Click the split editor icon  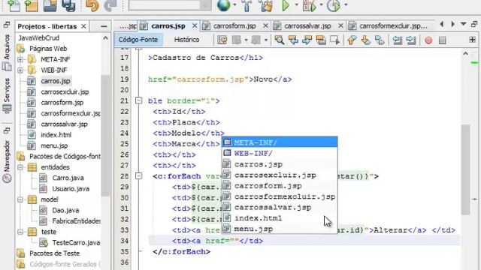472,40
